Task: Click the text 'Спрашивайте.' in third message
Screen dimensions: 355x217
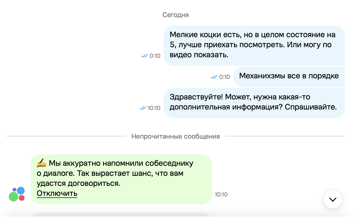Action: [311, 107]
